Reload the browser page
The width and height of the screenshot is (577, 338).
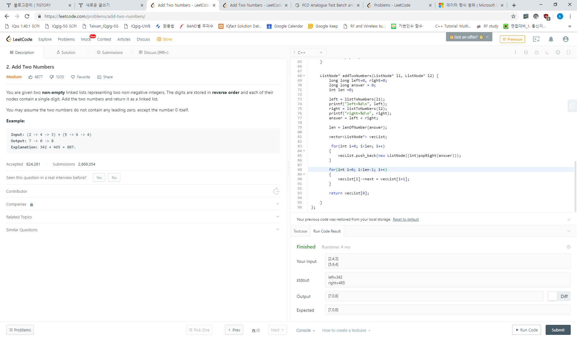coord(27,16)
